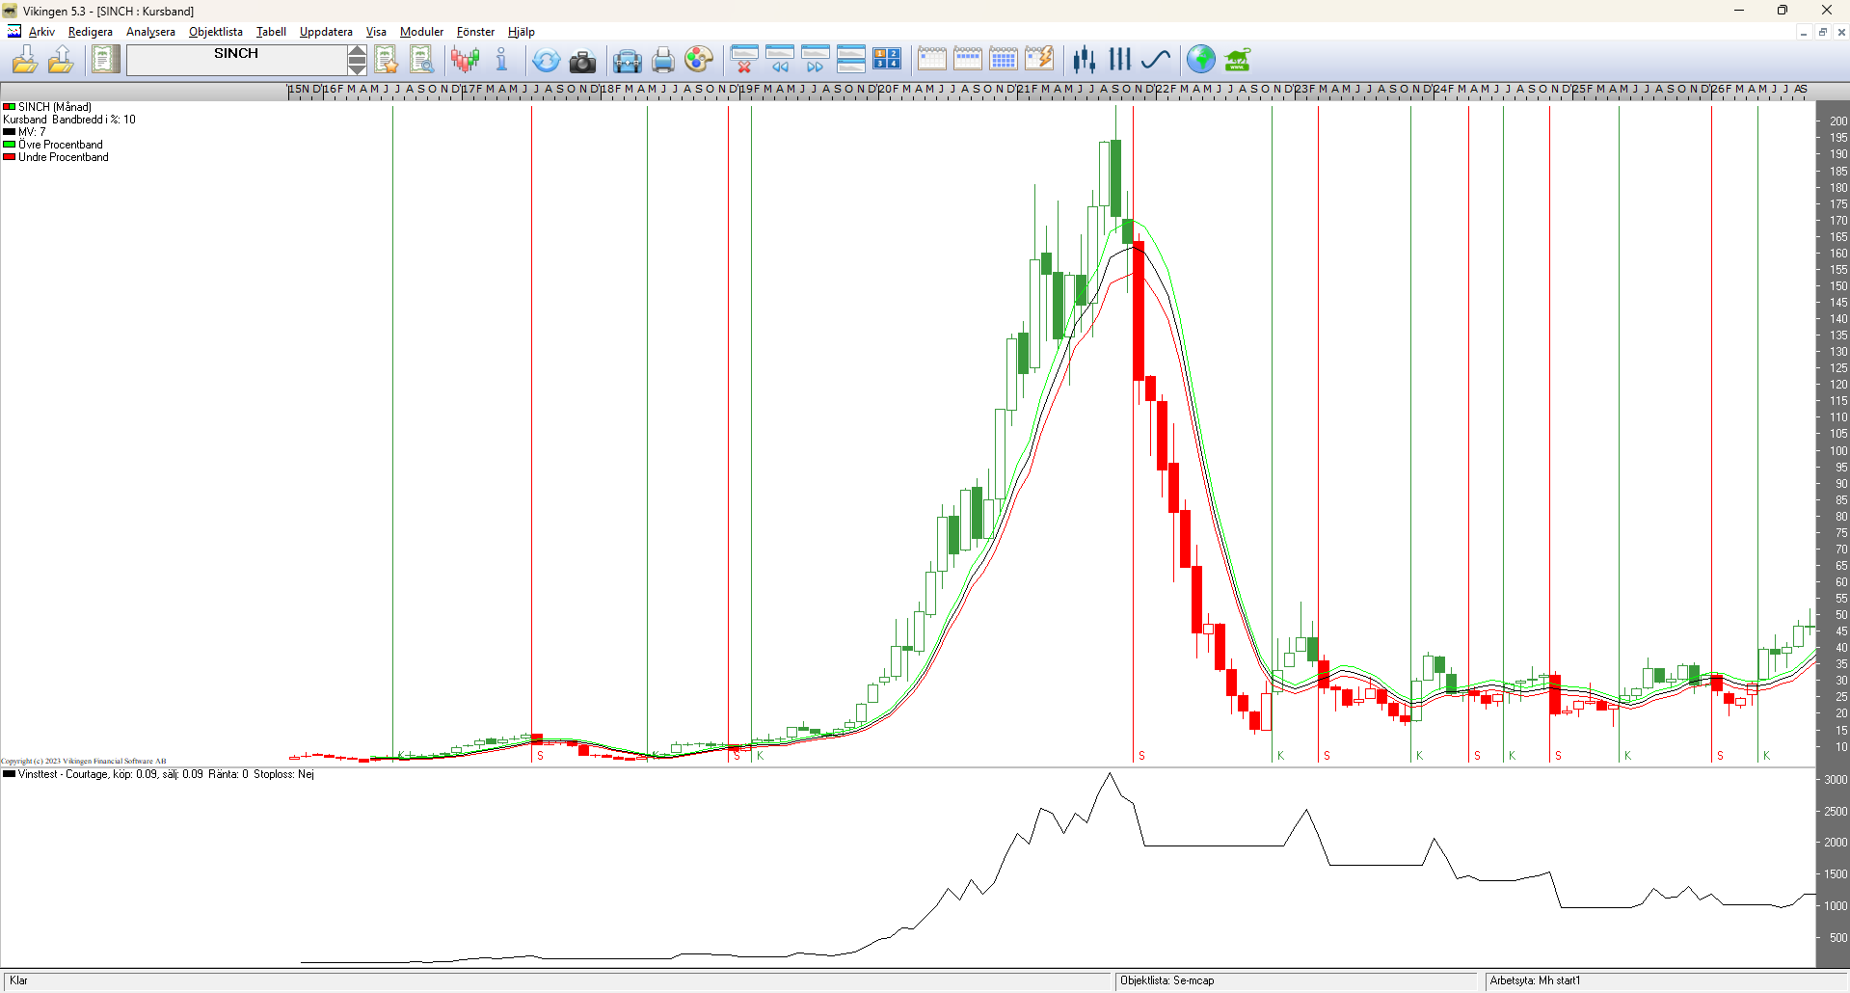1850x993 pixels.
Task: Select bar chart type icon
Action: [x=1119, y=60]
